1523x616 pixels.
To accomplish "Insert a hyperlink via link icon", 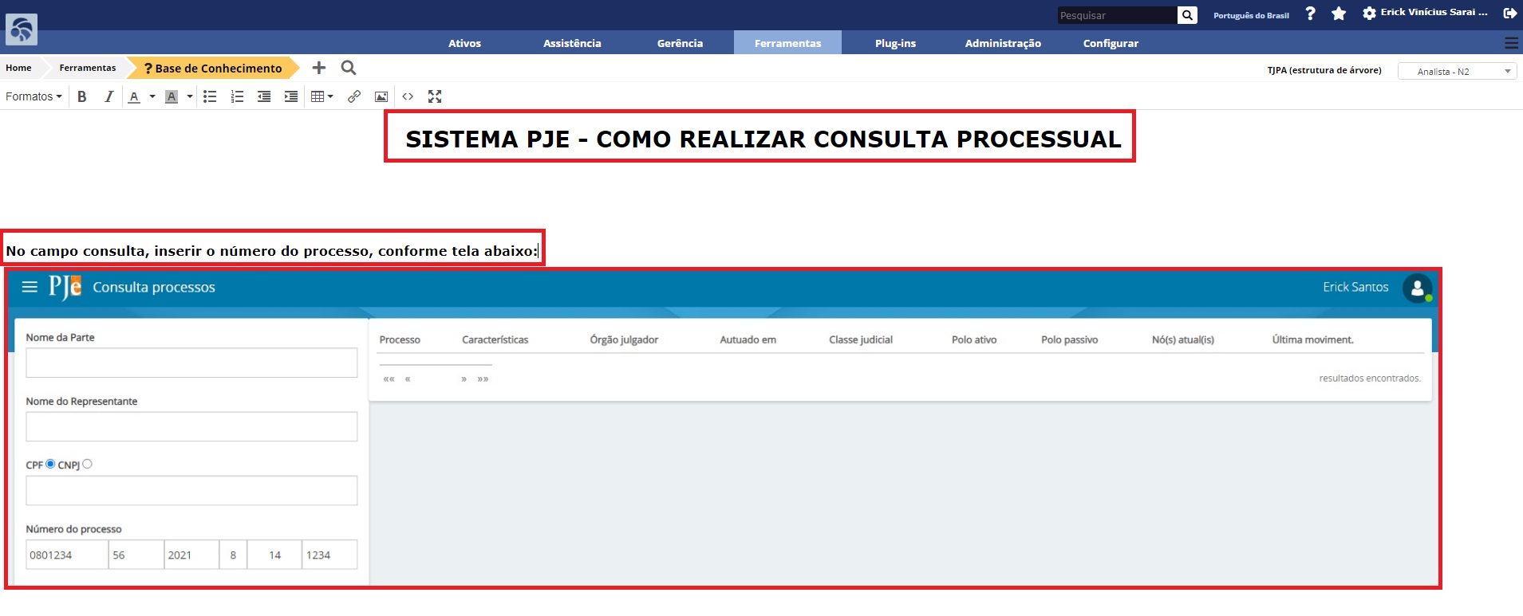I will 354,96.
